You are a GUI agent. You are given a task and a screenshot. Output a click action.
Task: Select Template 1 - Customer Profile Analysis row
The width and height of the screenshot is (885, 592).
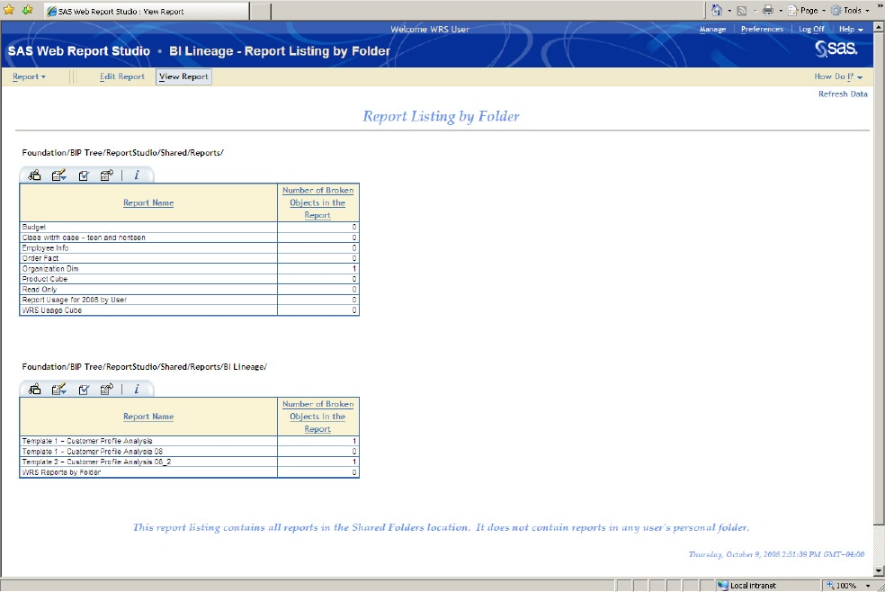tap(189, 441)
